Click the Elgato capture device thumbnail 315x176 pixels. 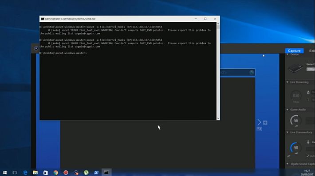click(295, 68)
